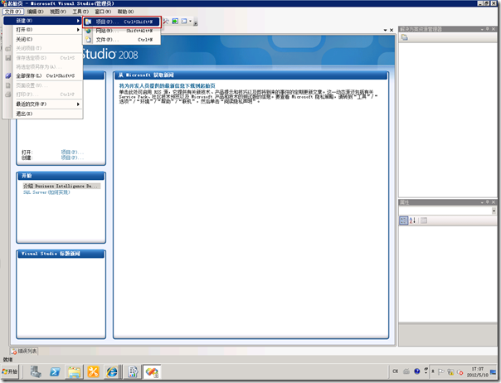The width and height of the screenshot is (501, 383).
Task: Launch PowerShell from the taskbar
Action: (55, 372)
